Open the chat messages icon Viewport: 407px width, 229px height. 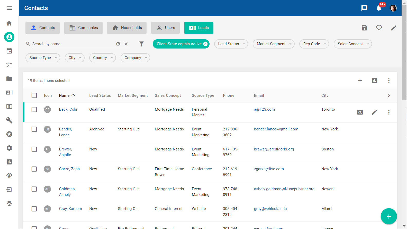point(364,8)
